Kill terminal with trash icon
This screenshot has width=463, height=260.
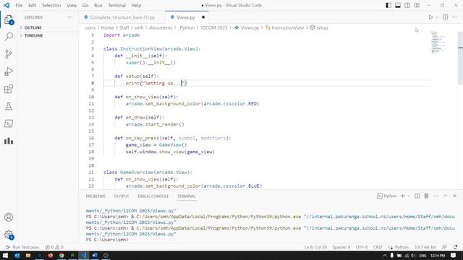coord(426,196)
